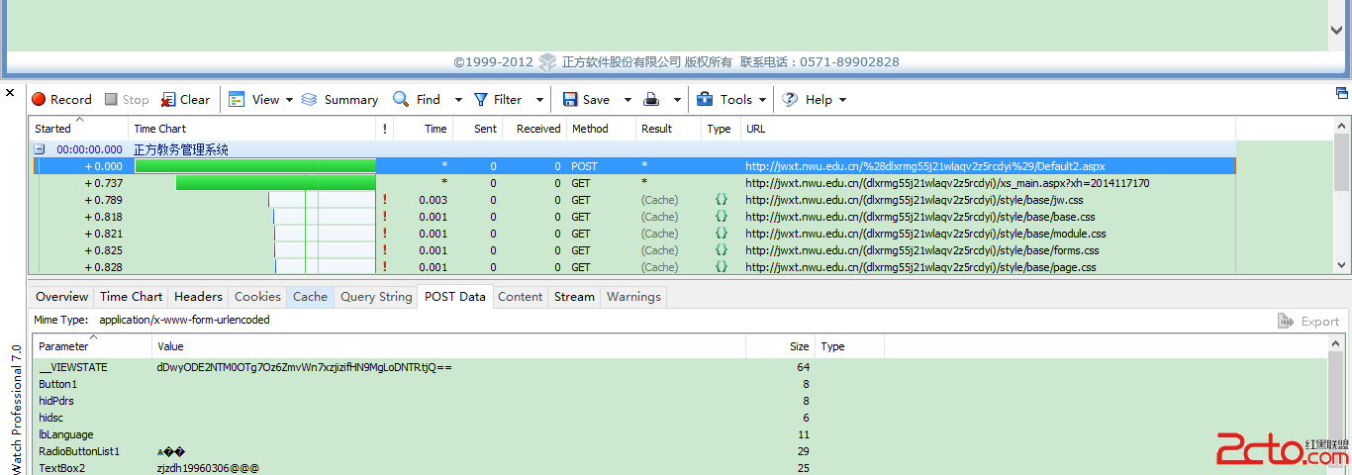Open the Summary view
Screen dimensions: 1352x475
[x=339, y=99]
